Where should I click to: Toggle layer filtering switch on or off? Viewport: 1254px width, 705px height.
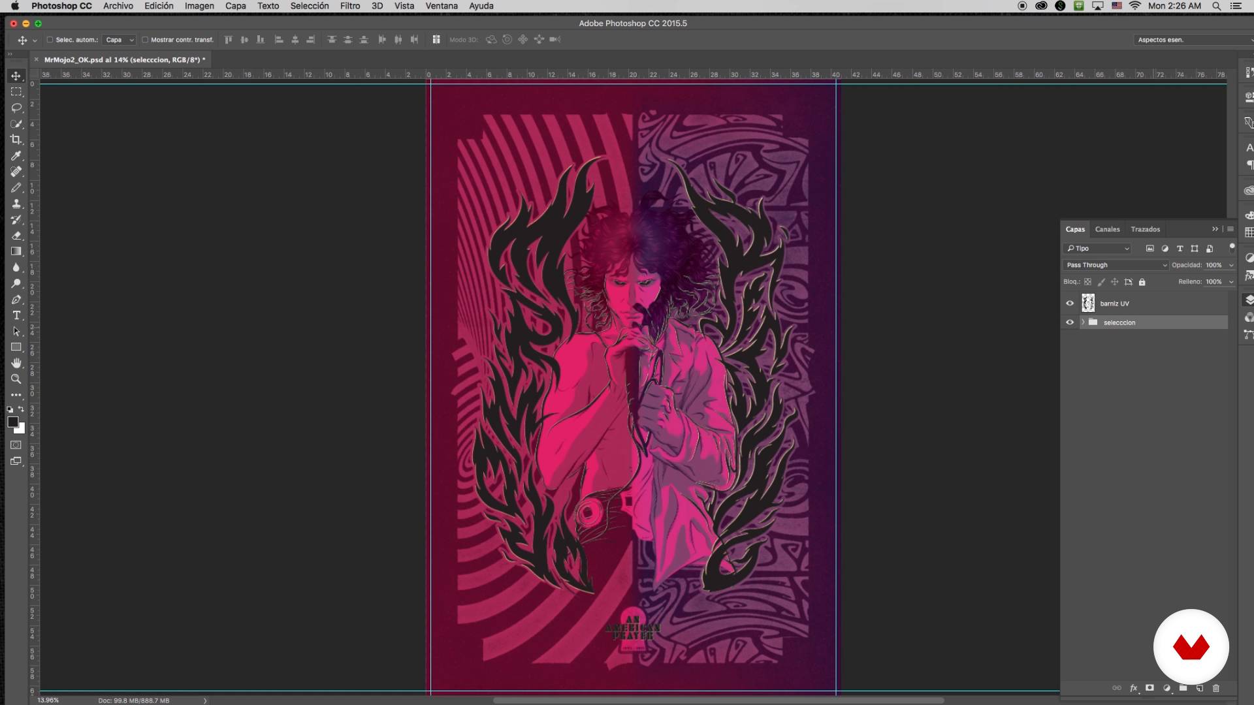1232,247
